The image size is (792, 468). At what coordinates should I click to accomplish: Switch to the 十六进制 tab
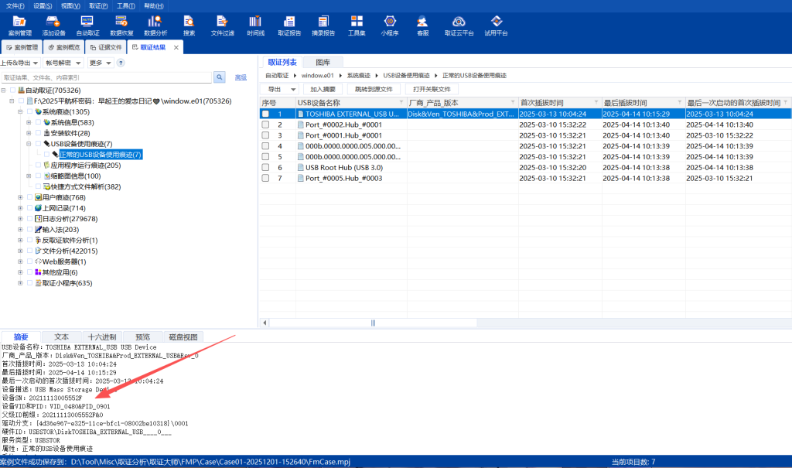click(x=102, y=336)
